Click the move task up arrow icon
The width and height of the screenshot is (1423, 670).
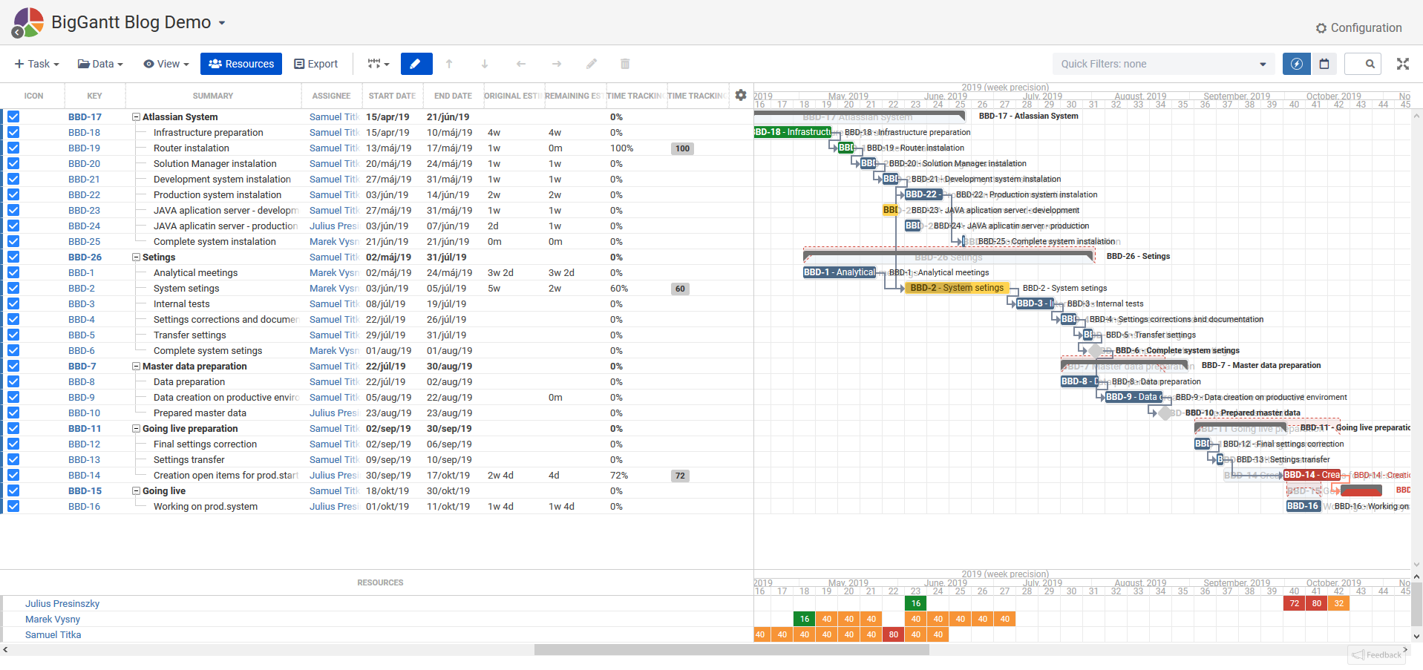[x=449, y=64]
